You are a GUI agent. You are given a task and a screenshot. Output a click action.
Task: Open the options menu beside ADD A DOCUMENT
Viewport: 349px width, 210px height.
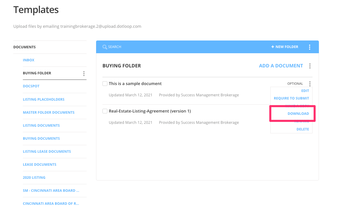310,66
